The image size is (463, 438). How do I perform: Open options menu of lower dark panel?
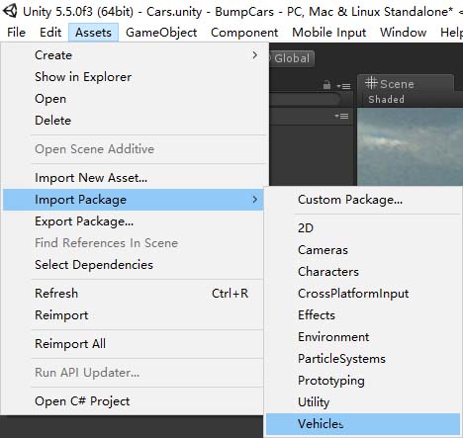click(x=341, y=116)
